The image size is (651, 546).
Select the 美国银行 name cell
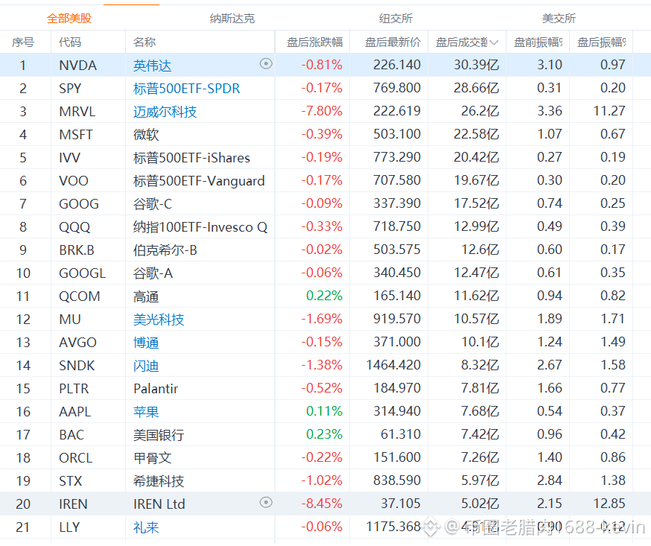click(x=159, y=435)
